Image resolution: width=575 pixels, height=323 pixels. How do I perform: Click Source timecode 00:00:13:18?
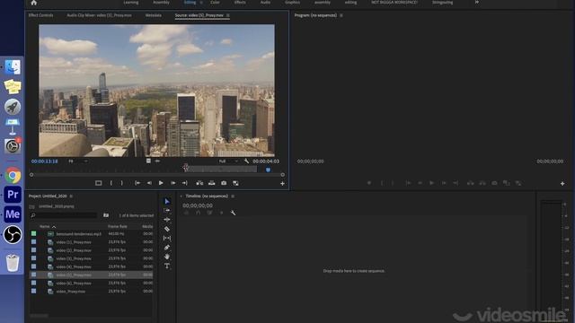click(x=44, y=161)
